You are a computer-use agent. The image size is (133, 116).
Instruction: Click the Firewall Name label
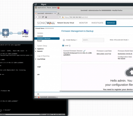40,28
